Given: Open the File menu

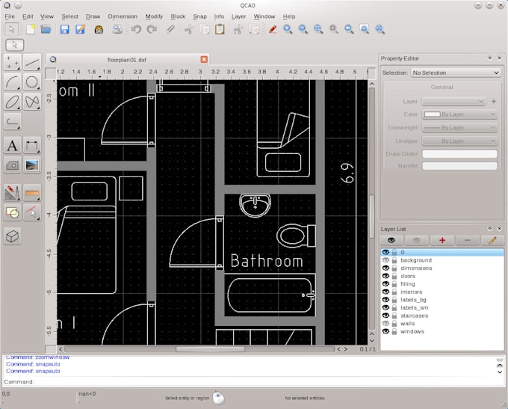Looking at the screenshot, I should pos(10,16).
